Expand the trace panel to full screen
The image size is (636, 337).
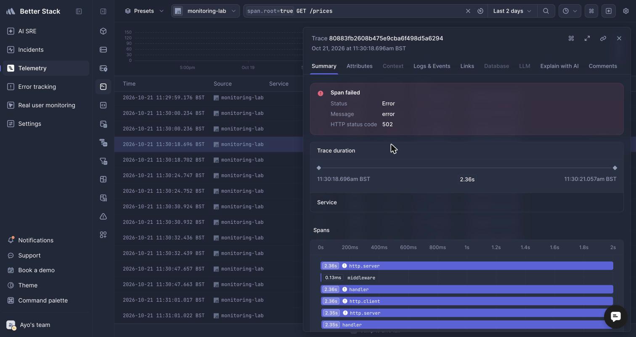pos(587,38)
